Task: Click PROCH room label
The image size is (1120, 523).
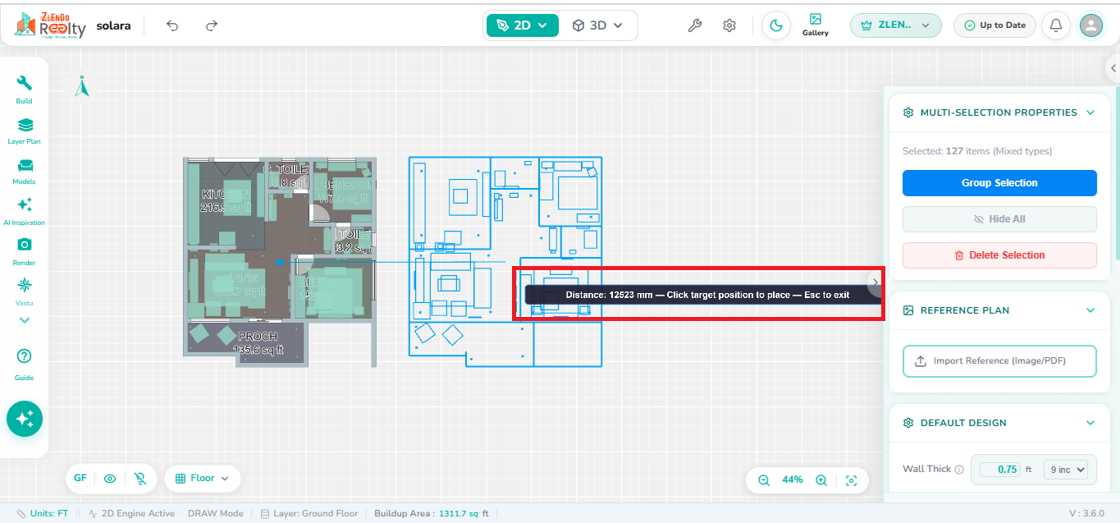Action: [258, 337]
